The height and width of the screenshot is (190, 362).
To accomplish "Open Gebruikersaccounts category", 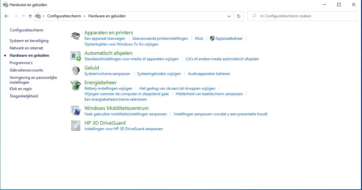I will [x=26, y=70].
